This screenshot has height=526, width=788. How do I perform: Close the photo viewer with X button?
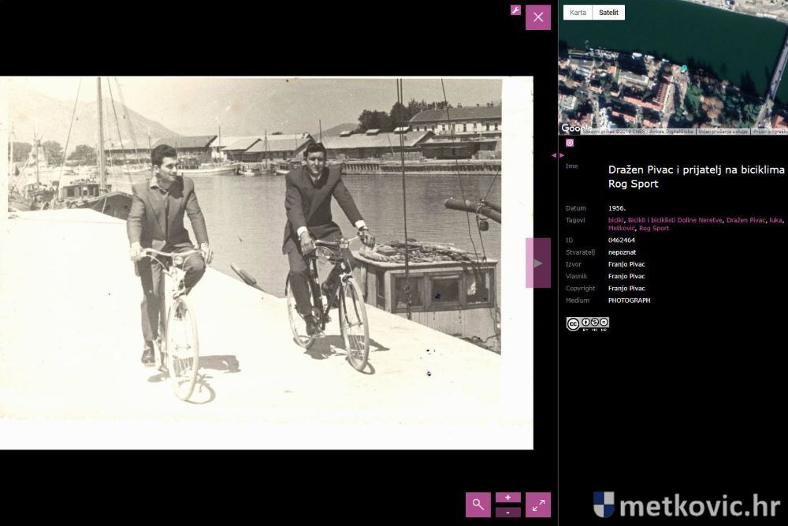point(538,17)
